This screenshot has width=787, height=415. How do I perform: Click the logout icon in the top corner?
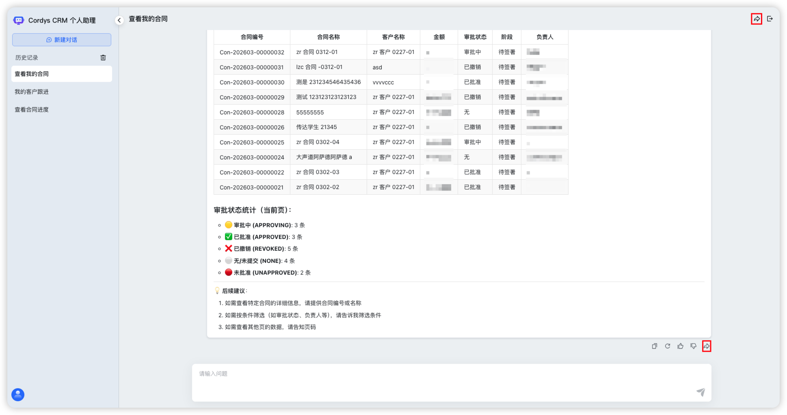click(x=770, y=18)
